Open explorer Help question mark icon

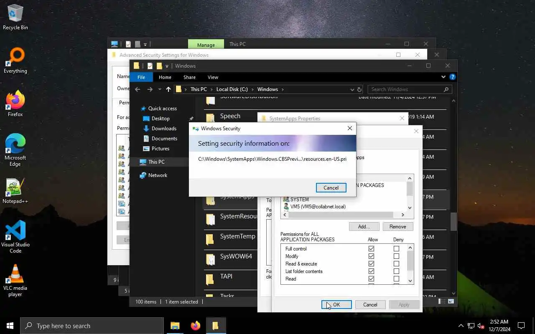click(x=453, y=77)
